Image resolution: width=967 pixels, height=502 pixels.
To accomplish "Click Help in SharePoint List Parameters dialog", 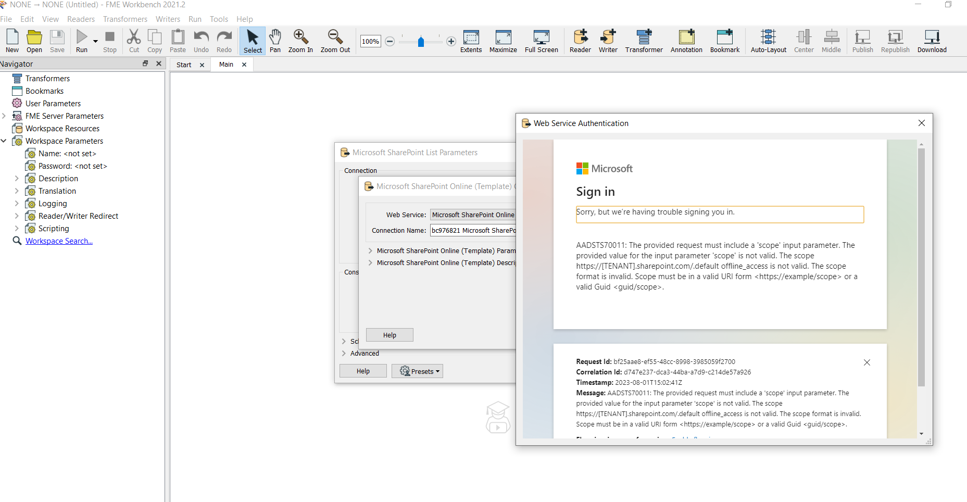I will [x=363, y=371].
